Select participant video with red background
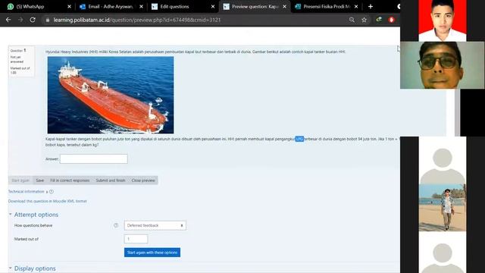The width and height of the screenshot is (485, 273). pyautogui.click(x=443, y=20)
